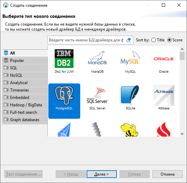Screen dimensions: 187x183
Task: Pick the Altibase database icon
Action: pyautogui.click(x=163, y=95)
